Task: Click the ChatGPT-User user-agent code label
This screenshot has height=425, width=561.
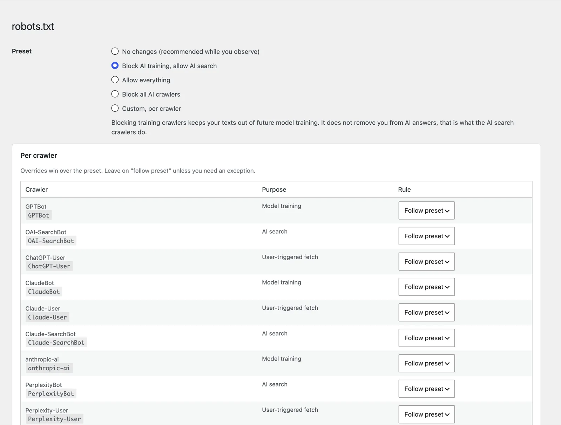Action: point(49,266)
